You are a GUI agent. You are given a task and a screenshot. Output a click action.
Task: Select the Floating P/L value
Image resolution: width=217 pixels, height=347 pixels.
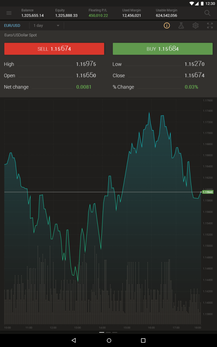98,15
